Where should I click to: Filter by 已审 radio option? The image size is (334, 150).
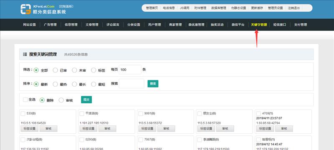pos(56,70)
